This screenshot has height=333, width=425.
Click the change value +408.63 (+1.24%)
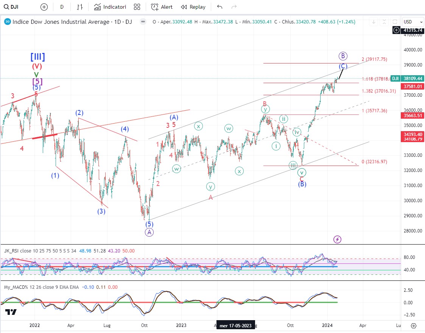(x=337, y=22)
